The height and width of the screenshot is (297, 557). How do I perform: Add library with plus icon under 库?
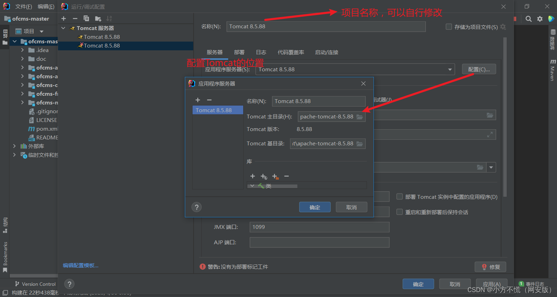(x=253, y=176)
